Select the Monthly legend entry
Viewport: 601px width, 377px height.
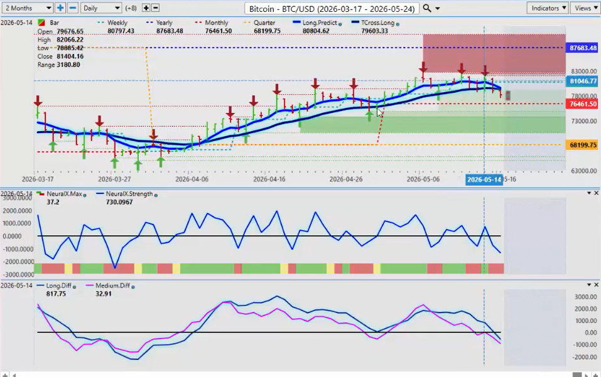click(x=216, y=23)
